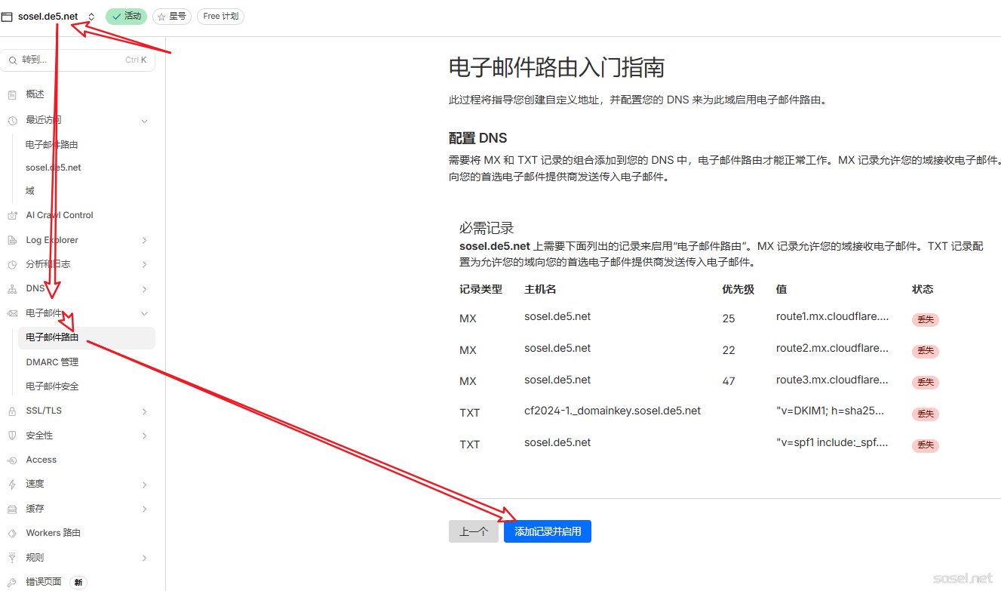Click the cache (缓存) icon in sidebar
Screen dimensions: 1001x591
[11, 509]
